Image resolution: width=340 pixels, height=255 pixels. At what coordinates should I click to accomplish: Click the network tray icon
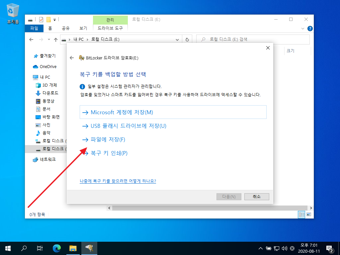pos(277,248)
